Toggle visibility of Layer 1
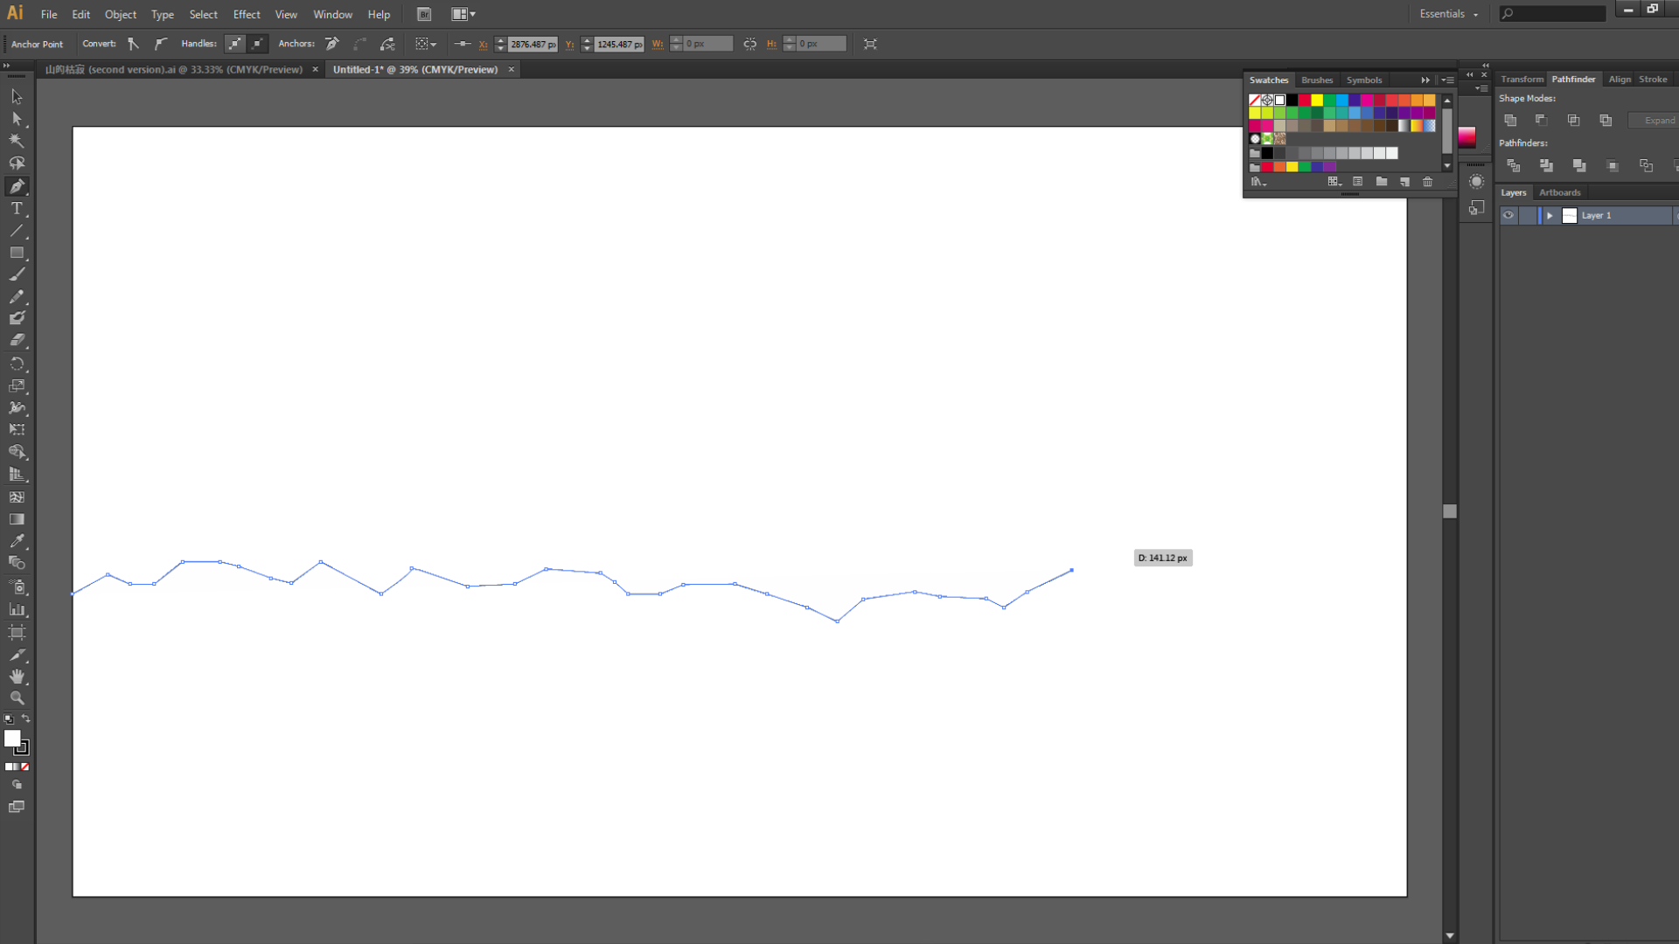Viewport: 1679px width, 944px height. (1508, 215)
